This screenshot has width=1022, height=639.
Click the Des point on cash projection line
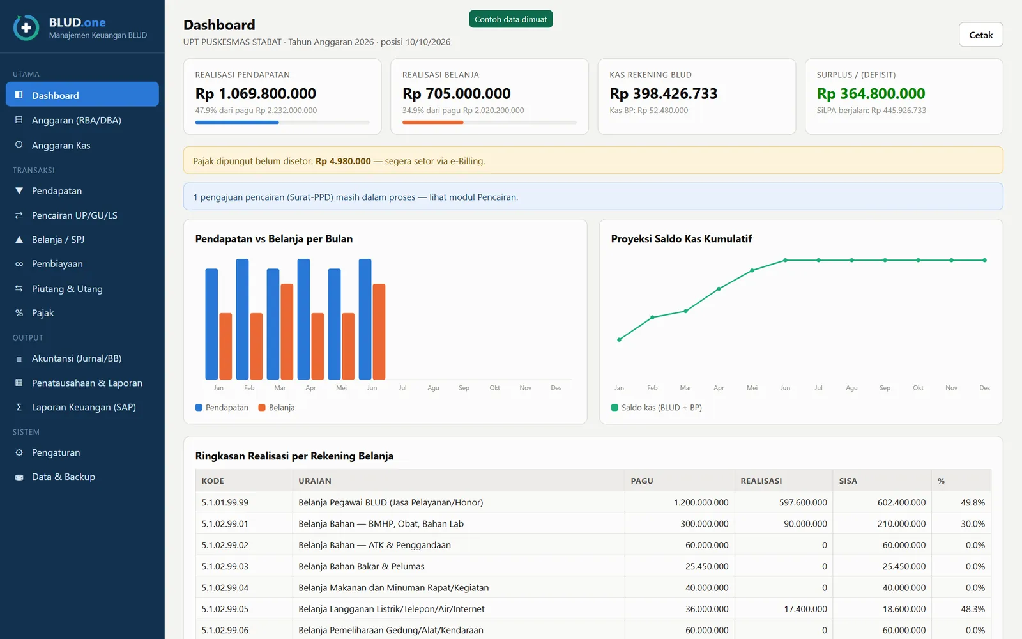point(984,260)
